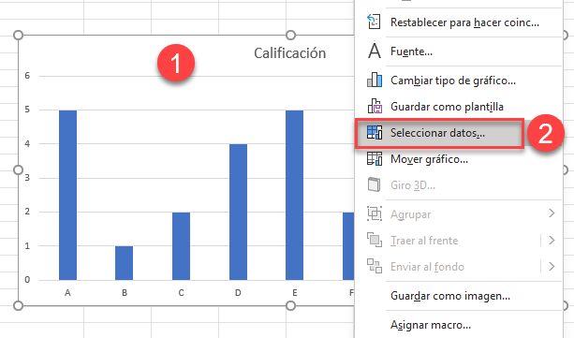Click the Agrupar text label
574x338 pixels.
click(x=411, y=214)
